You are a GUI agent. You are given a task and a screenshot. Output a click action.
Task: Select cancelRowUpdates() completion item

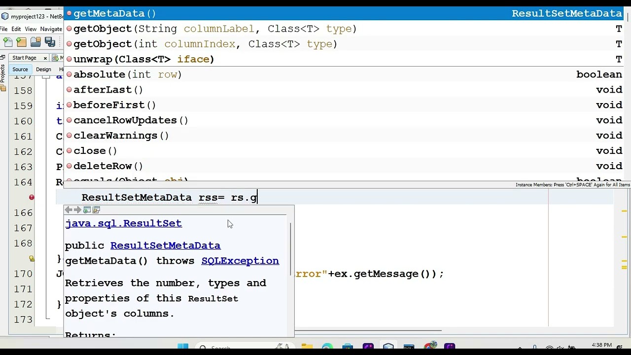click(345, 120)
